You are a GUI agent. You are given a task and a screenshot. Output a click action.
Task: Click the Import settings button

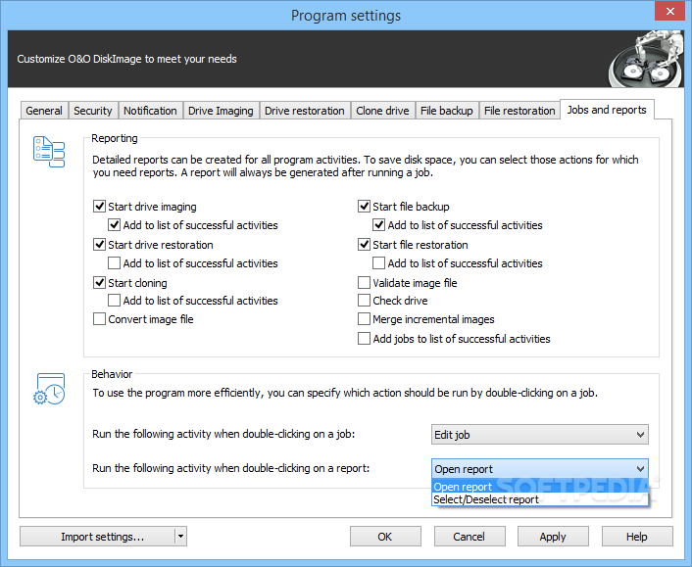[x=98, y=537]
